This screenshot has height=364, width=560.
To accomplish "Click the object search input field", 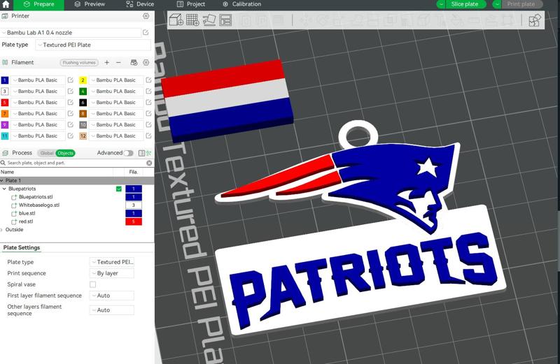I will tap(75, 163).
